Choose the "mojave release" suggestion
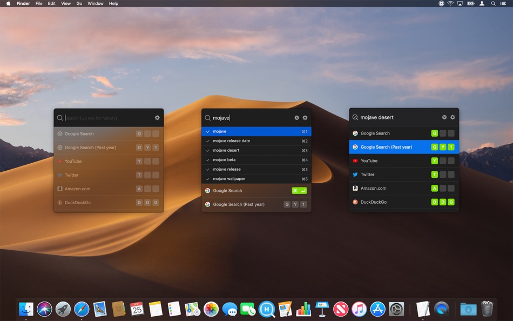The height and width of the screenshot is (321, 513). pos(256,169)
